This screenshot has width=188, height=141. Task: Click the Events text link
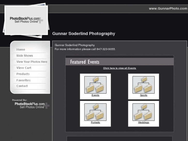click(95, 95)
